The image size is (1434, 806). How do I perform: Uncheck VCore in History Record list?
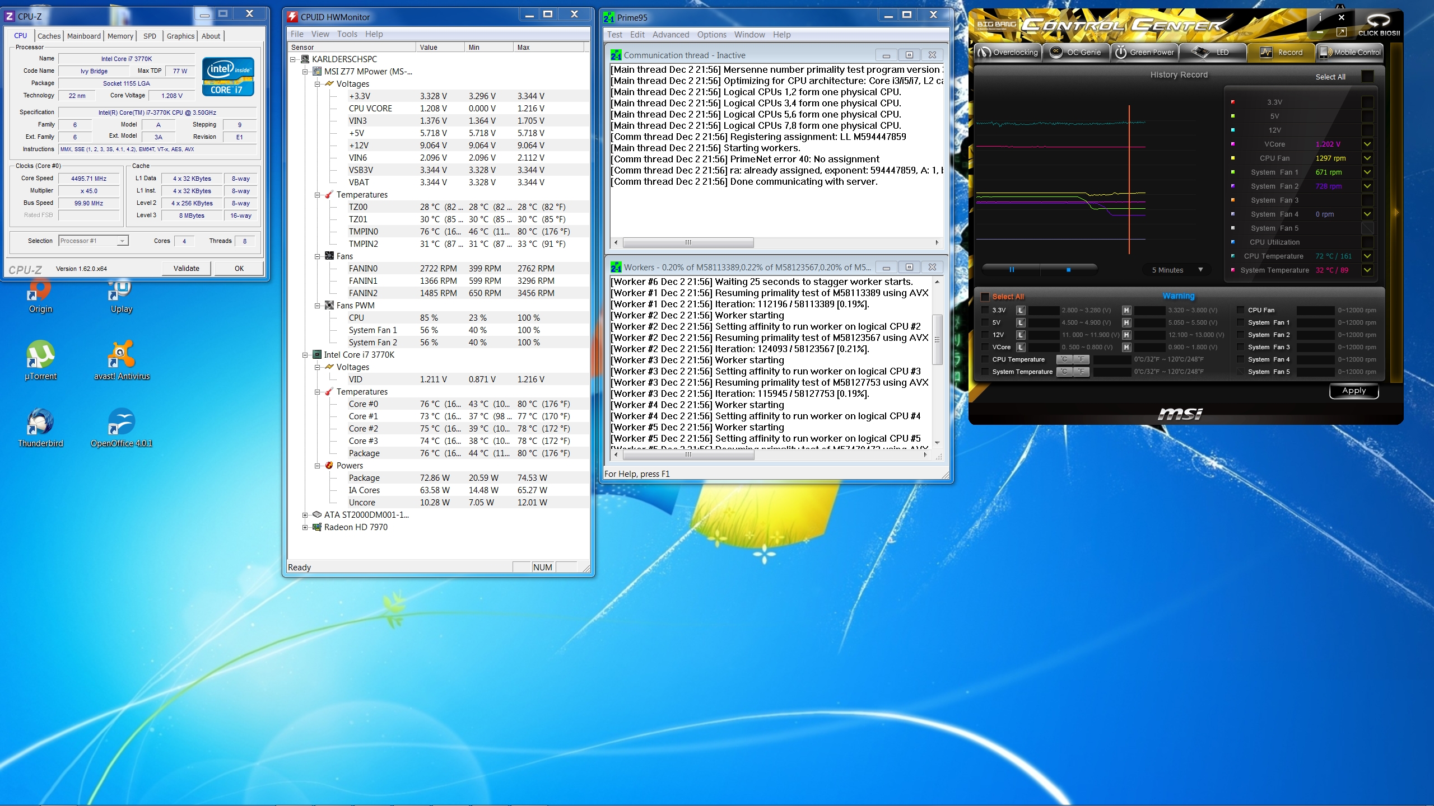[1367, 144]
